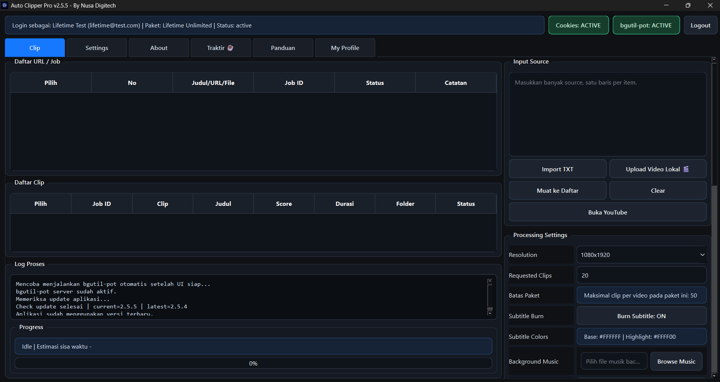Click the background music file path field
This screenshot has width=720, height=382.
point(614,361)
